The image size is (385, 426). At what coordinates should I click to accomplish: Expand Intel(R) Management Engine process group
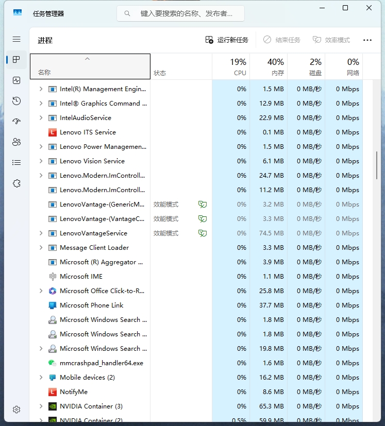(x=41, y=89)
